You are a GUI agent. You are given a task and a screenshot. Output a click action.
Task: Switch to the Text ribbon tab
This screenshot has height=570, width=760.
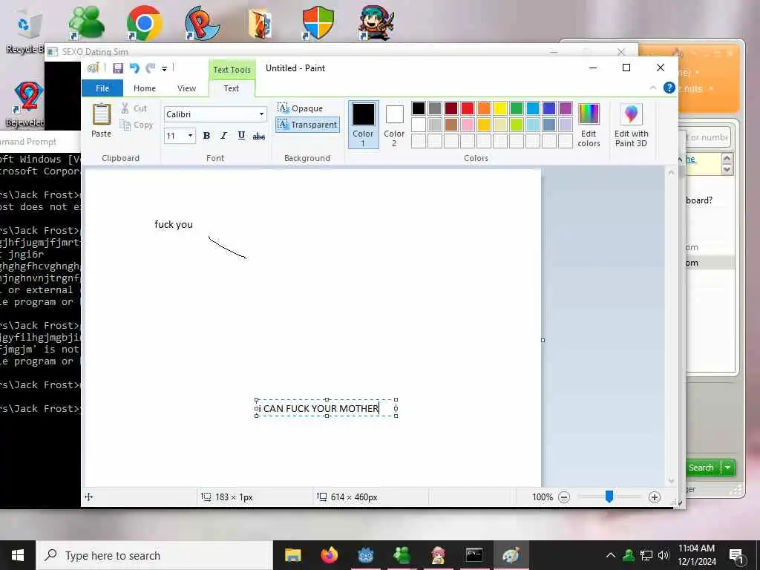(x=232, y=88)
